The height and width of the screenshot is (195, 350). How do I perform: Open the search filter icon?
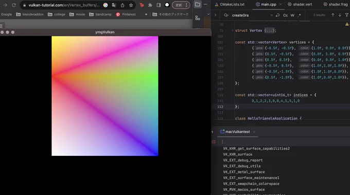coord(346,15)
